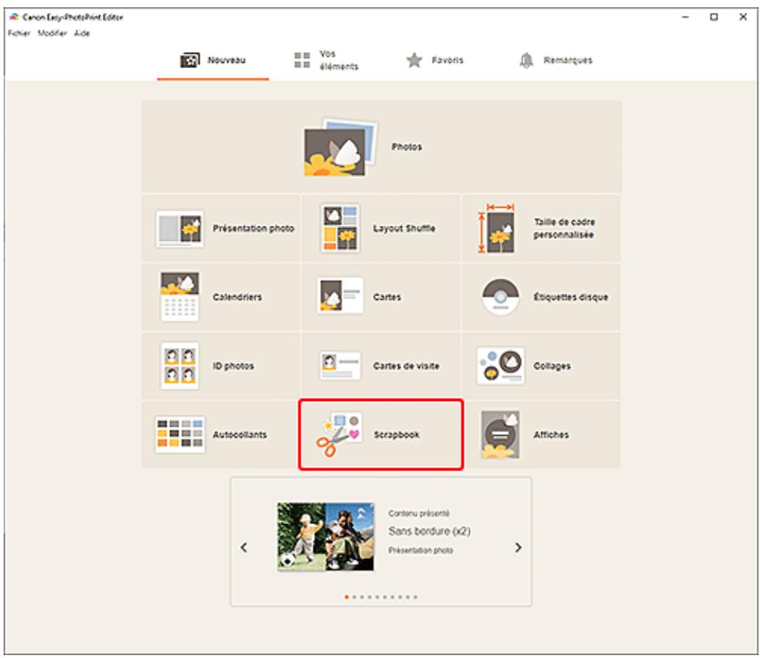Click the Photos label
The image size is (760, 658).
pyautogui.click(x=407, y=147)
